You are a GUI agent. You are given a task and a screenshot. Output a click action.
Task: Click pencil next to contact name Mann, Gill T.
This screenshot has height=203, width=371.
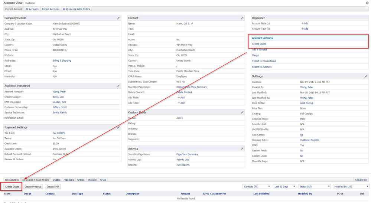point(192,23)
